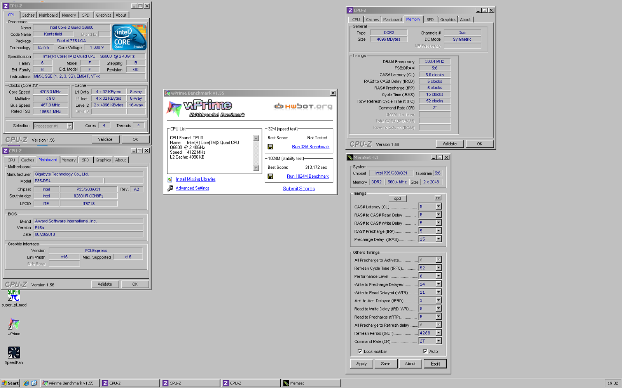The width and height of the screenshot is (622, 388).
Task: Click the Core Speed value 4203.3 MHz
Action: point(50,92)
